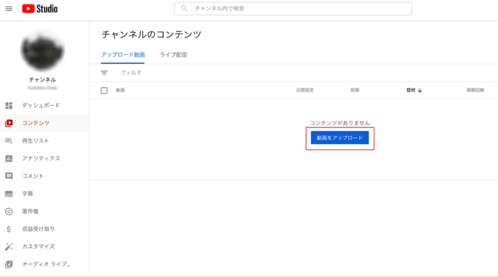Image resolution: width=498 pixels, height=277 pixels.
Task: Open 字幕 subtitles icon
Action: click(9, 194)
